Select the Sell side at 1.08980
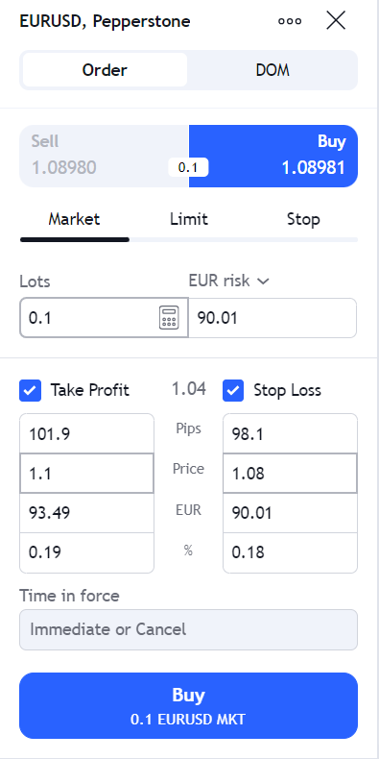Screen dimensions: 379x759 coord(104,156)
